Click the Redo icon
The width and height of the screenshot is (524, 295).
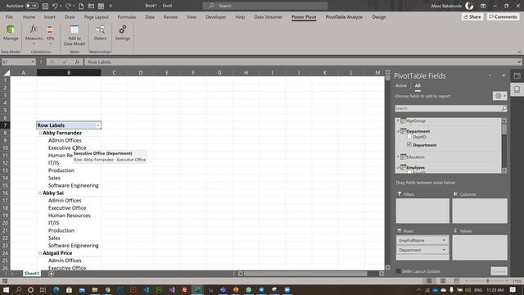68,6
